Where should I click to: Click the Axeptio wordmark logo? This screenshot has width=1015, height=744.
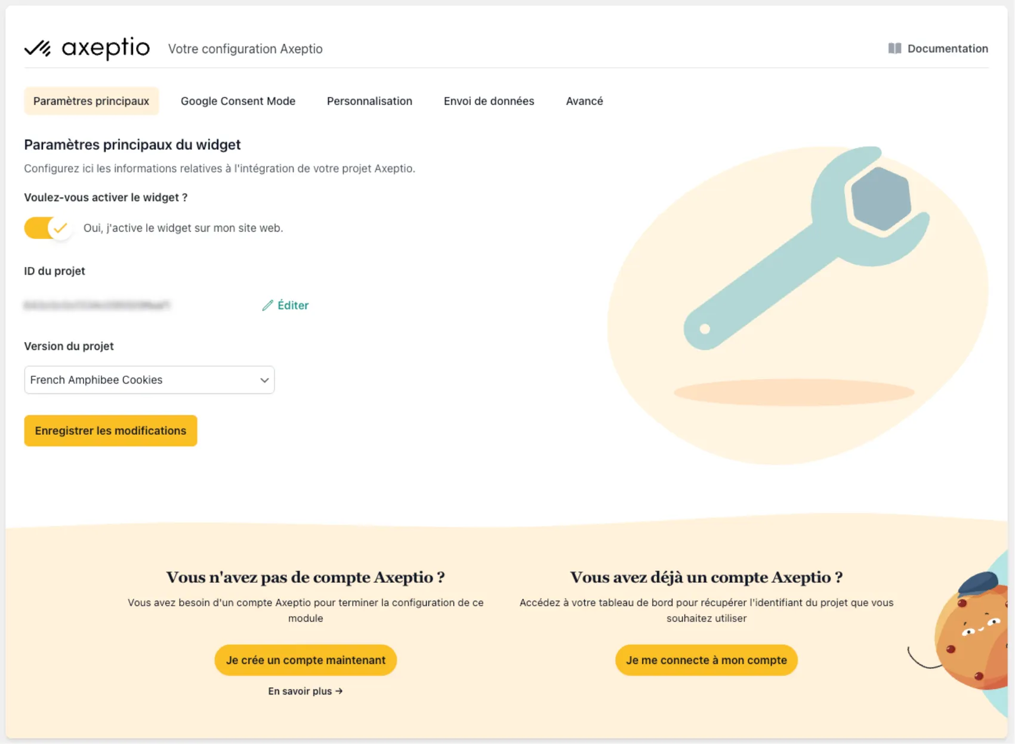106,48
